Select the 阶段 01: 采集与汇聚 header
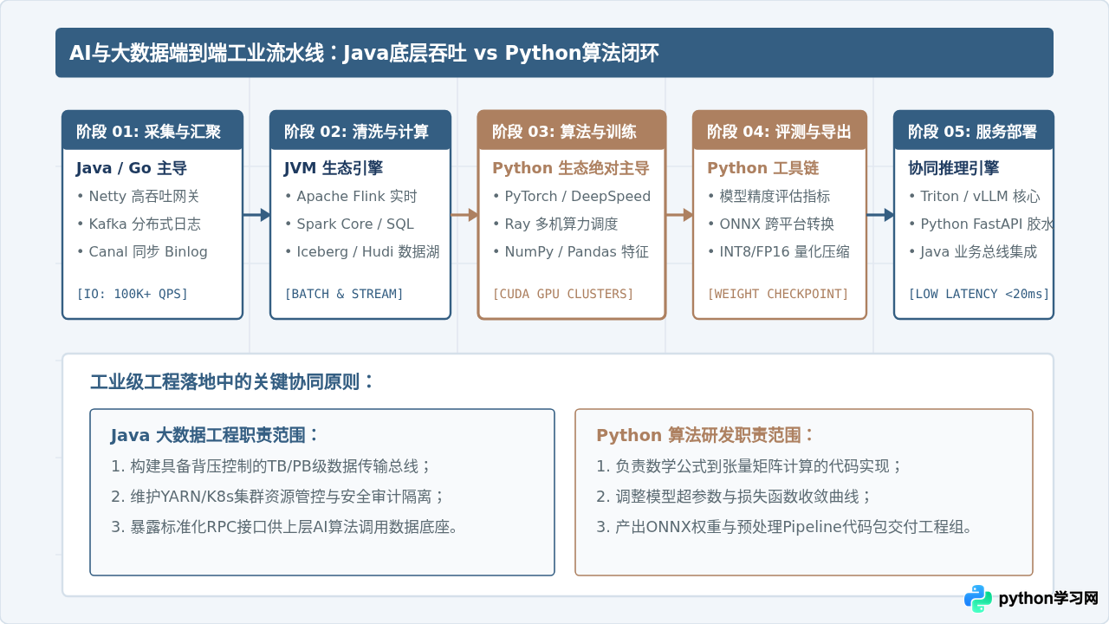The height and width of the screenshot is (624, 1109). point(152,130)
